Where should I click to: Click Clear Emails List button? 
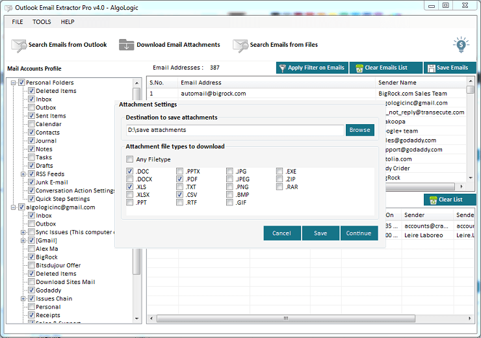coord(385,68)
